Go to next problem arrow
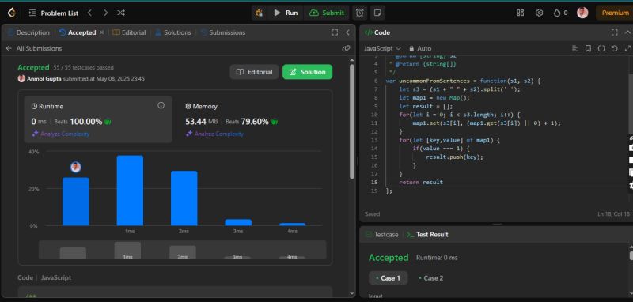The width and height of the screenshot is (633, 302). [x=105, y=13]
